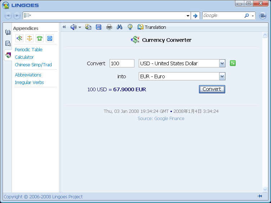Click the Copyright 2006-2008 Lingoes Project text
Viewport: 271px width, 203px height.
(43, 197)
